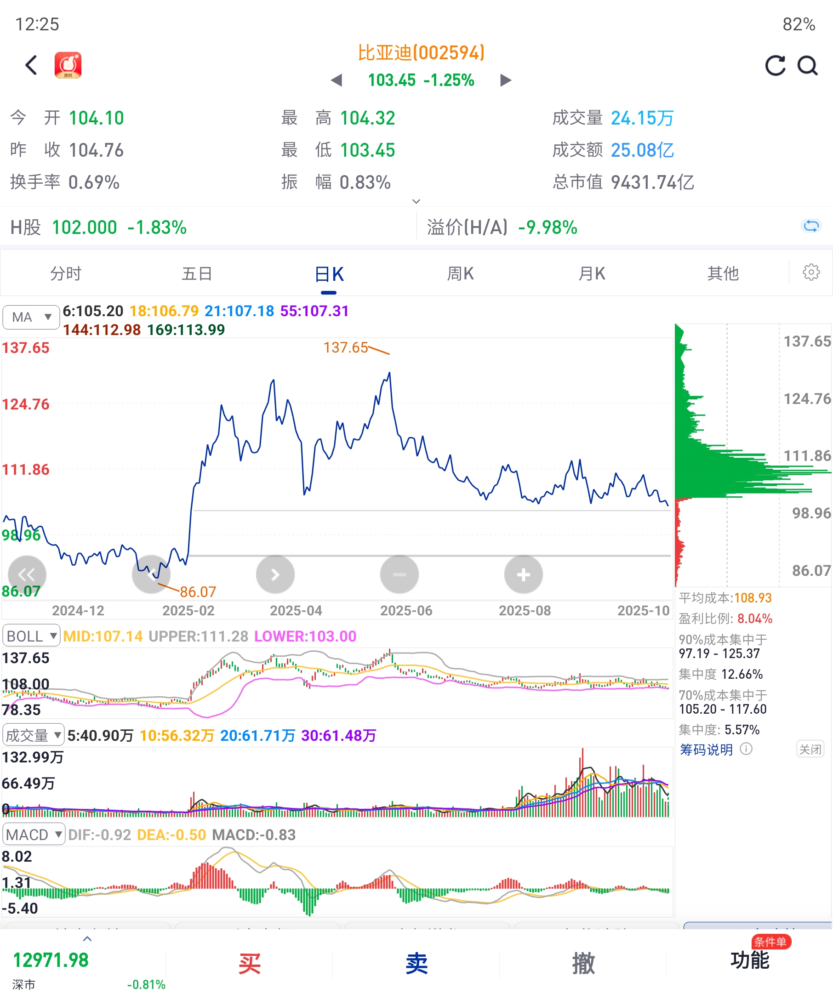Close chip distribution with 关闭

point(810,749)
